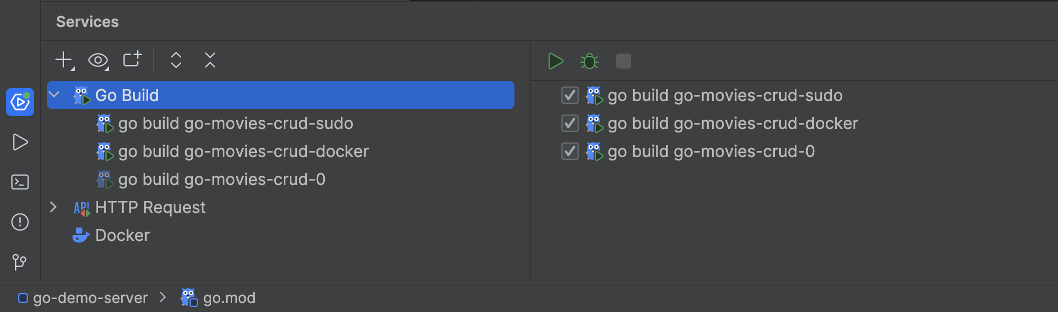The image size is (1058, 312).
Task: Start debugging with the green bug icon
Action: pos(590,61)
